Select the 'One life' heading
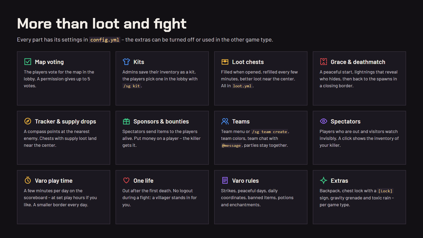This screenshot has width=423, height=238. click(143, 181)
